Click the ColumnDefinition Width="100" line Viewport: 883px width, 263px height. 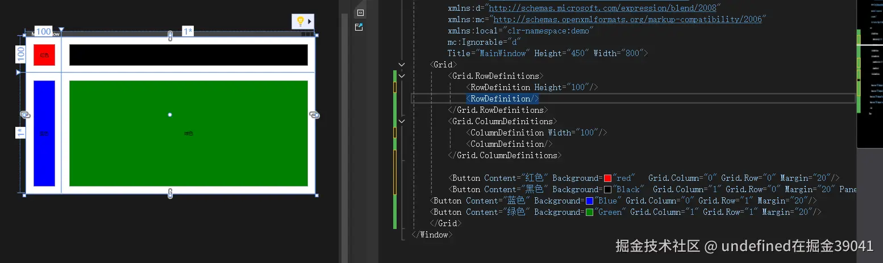pos(536,133)
